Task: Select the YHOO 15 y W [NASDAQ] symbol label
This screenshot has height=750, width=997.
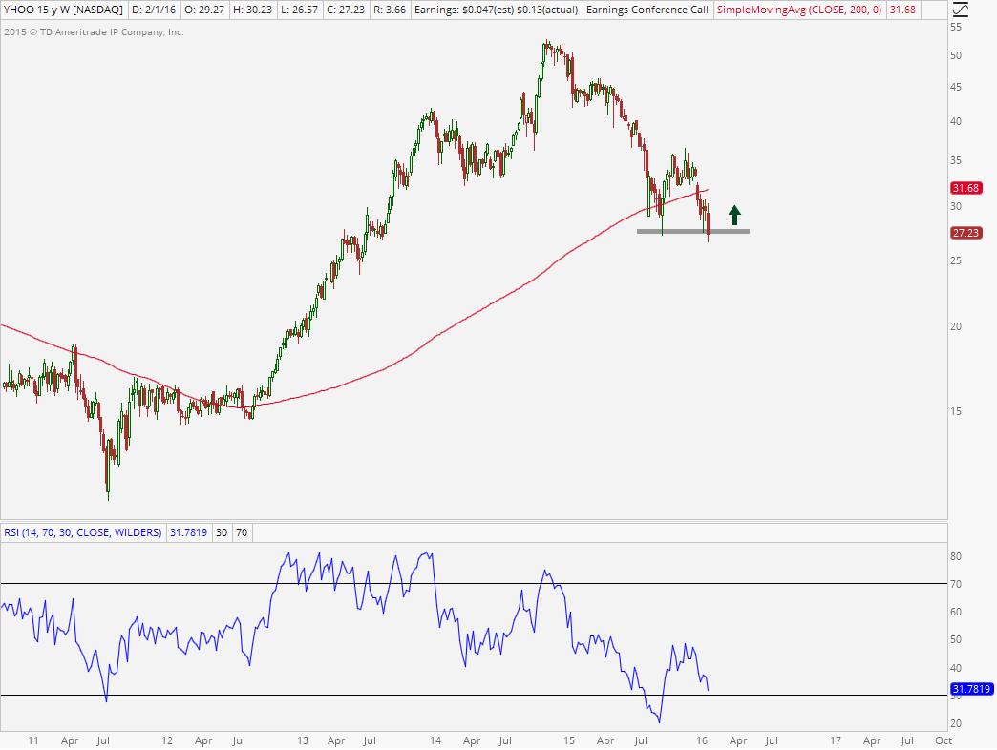Action: tap(63, 10)
